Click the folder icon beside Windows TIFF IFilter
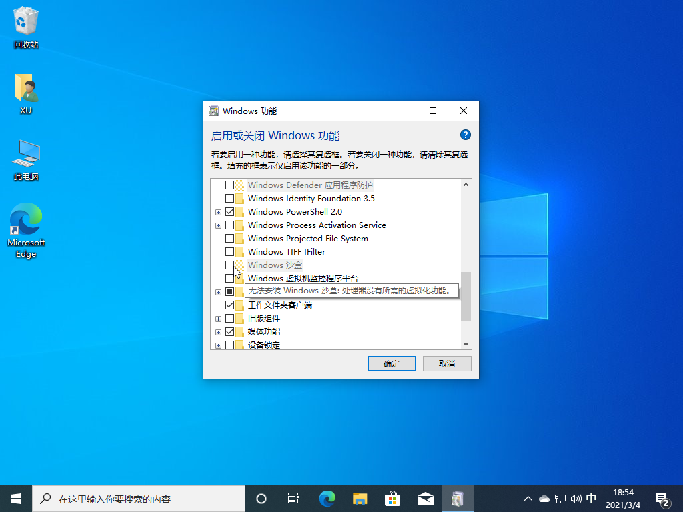Viewport: 683px width, 512px height. click(239, 252)
